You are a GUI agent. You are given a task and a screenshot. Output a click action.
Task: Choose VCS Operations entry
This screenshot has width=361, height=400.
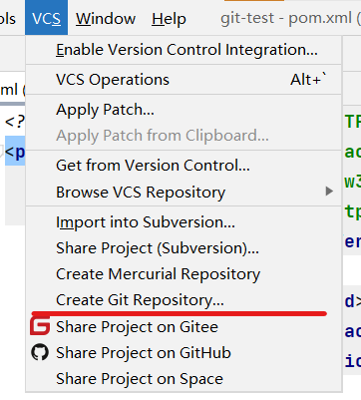point(183,80)
